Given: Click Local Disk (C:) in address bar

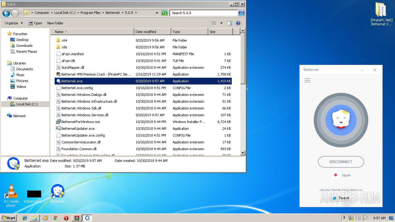Looking at the screenshot, I should coord(65,13).
